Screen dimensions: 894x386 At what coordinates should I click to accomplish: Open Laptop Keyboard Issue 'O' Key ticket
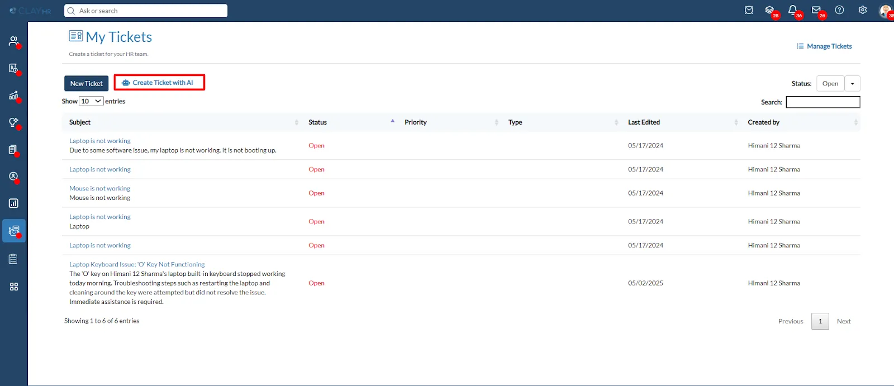click(137, 264)
